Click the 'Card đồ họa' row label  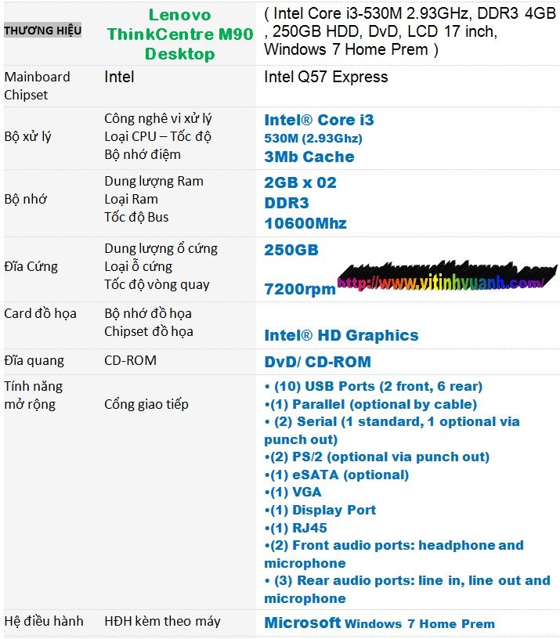[41, 313]
